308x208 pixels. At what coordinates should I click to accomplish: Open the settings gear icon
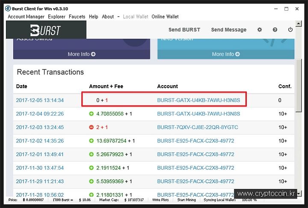260,30
